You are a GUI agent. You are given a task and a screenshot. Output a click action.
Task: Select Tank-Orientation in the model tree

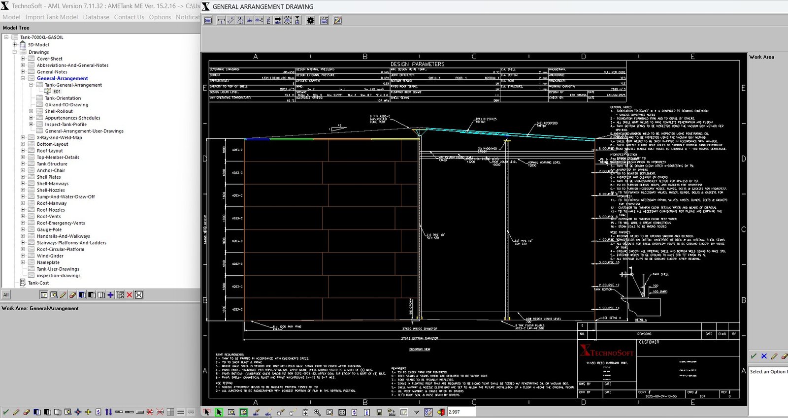63,98
